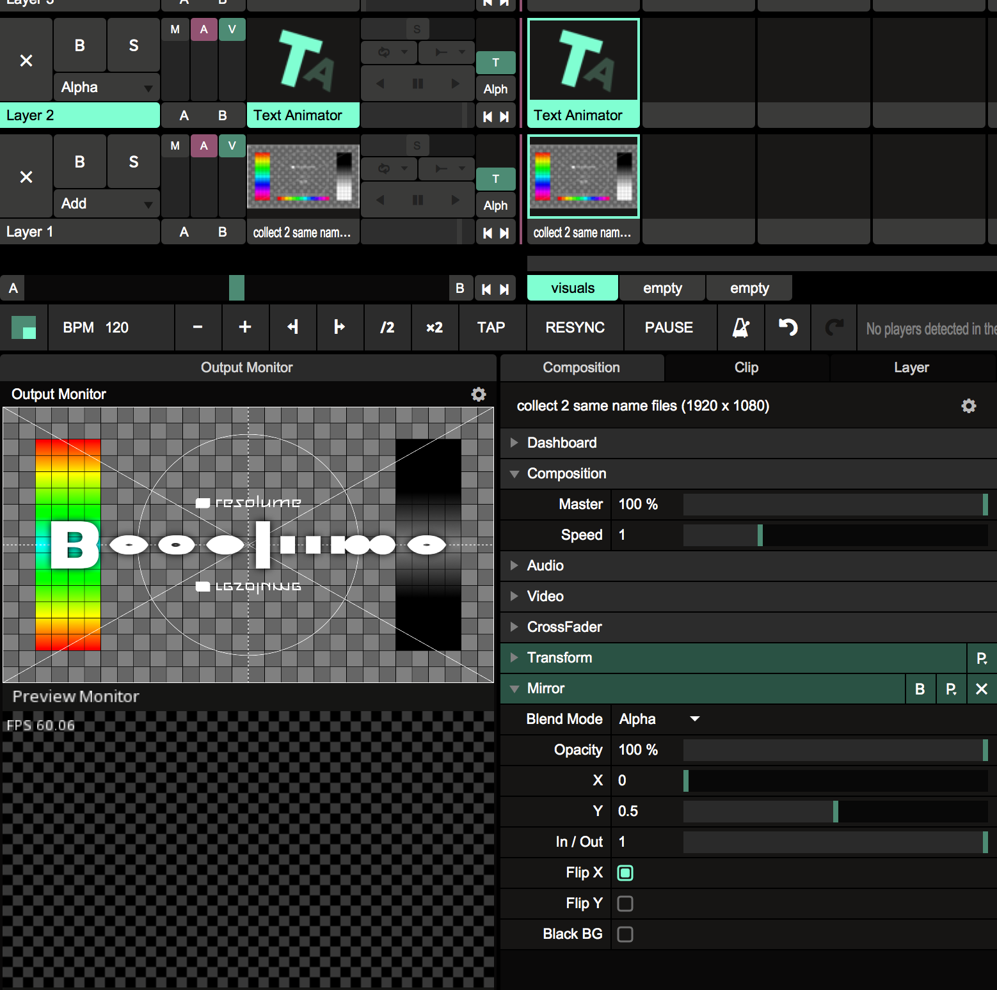Expand the Dashboard section
Screen dimensions: 997x990
(561, 443)
